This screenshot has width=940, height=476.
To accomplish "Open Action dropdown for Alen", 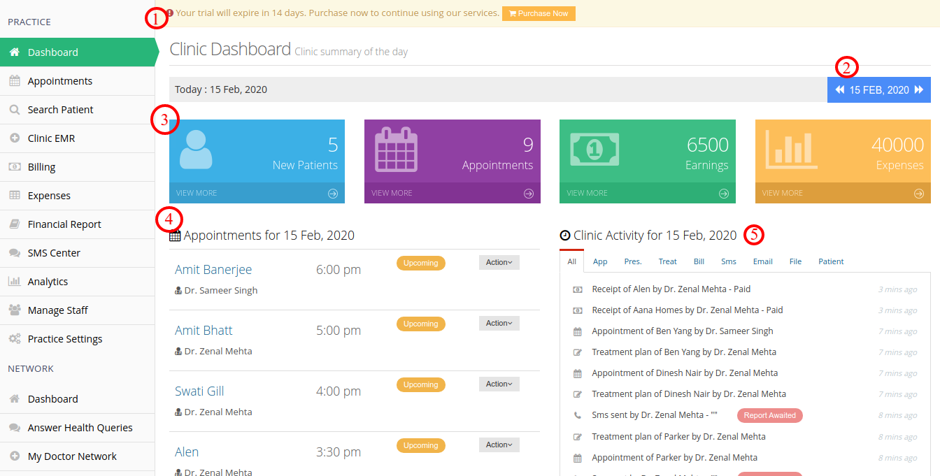I will (499, 445).
